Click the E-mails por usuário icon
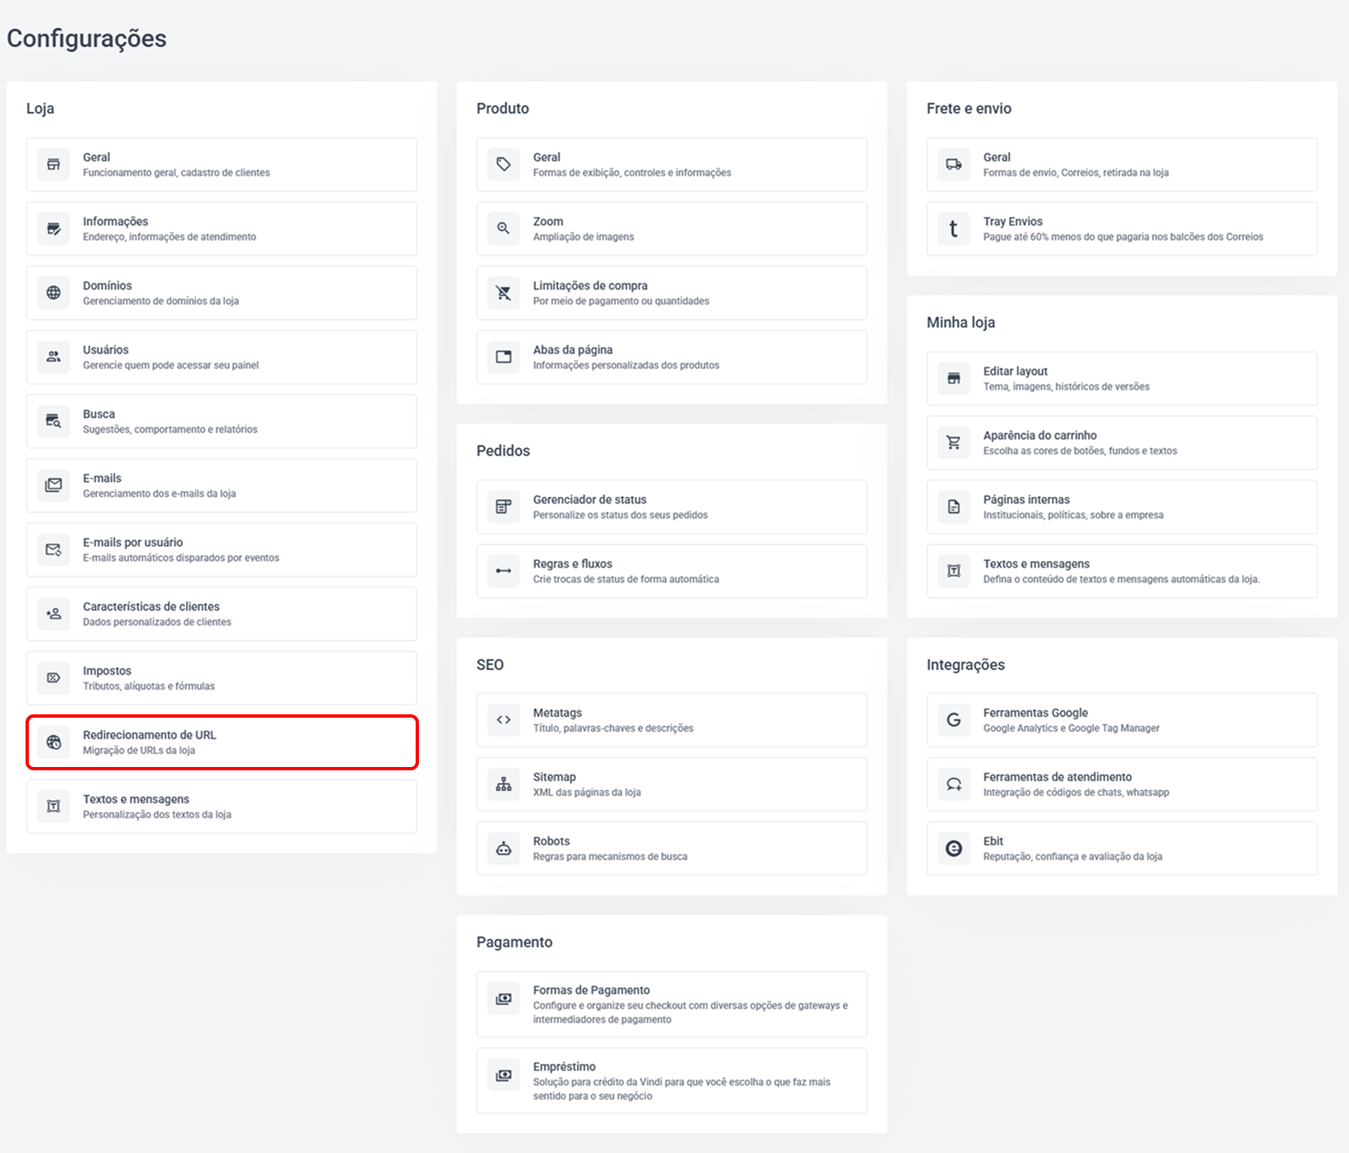This screenshot has height=1153, width=1349. click(53, 550)
